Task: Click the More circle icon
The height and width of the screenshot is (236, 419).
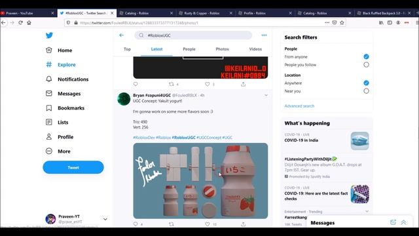Action: tap(49, 151)
